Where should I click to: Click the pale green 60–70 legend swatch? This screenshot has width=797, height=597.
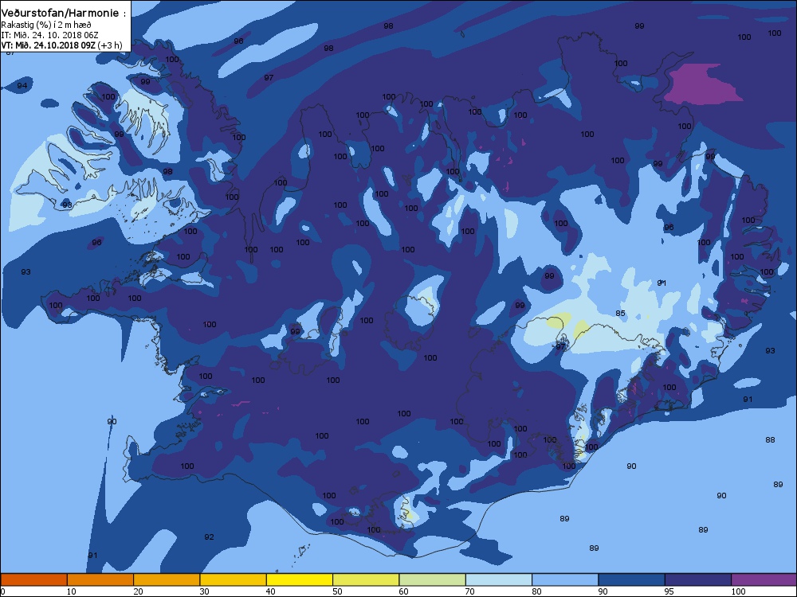[433, 579]
